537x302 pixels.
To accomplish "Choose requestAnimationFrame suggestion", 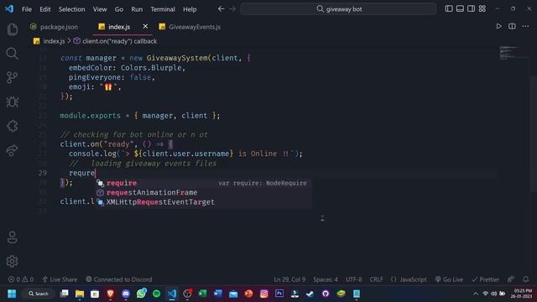I will 203,192.
